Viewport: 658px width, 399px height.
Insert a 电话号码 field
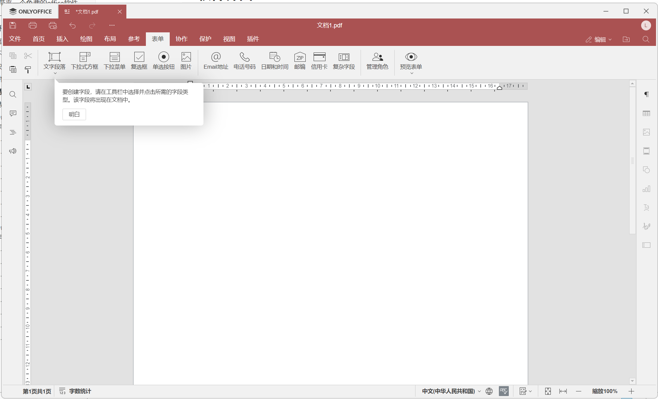244,61
